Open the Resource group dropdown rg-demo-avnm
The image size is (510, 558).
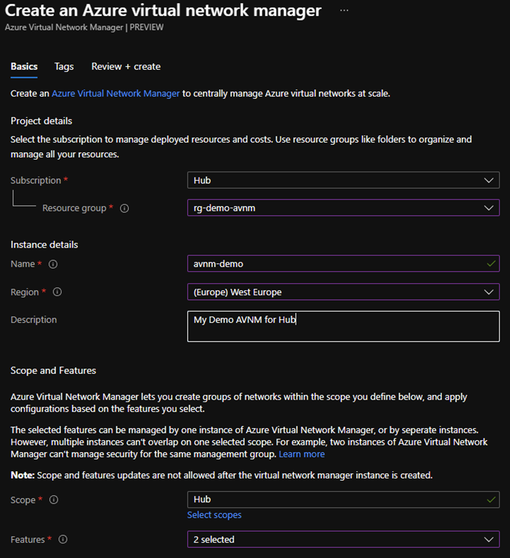pyautogui.click(x=343, y=208)
